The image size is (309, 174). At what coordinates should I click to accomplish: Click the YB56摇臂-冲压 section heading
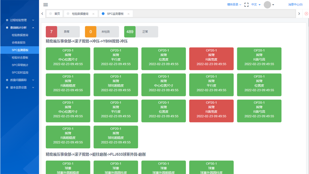coord(87,41)
